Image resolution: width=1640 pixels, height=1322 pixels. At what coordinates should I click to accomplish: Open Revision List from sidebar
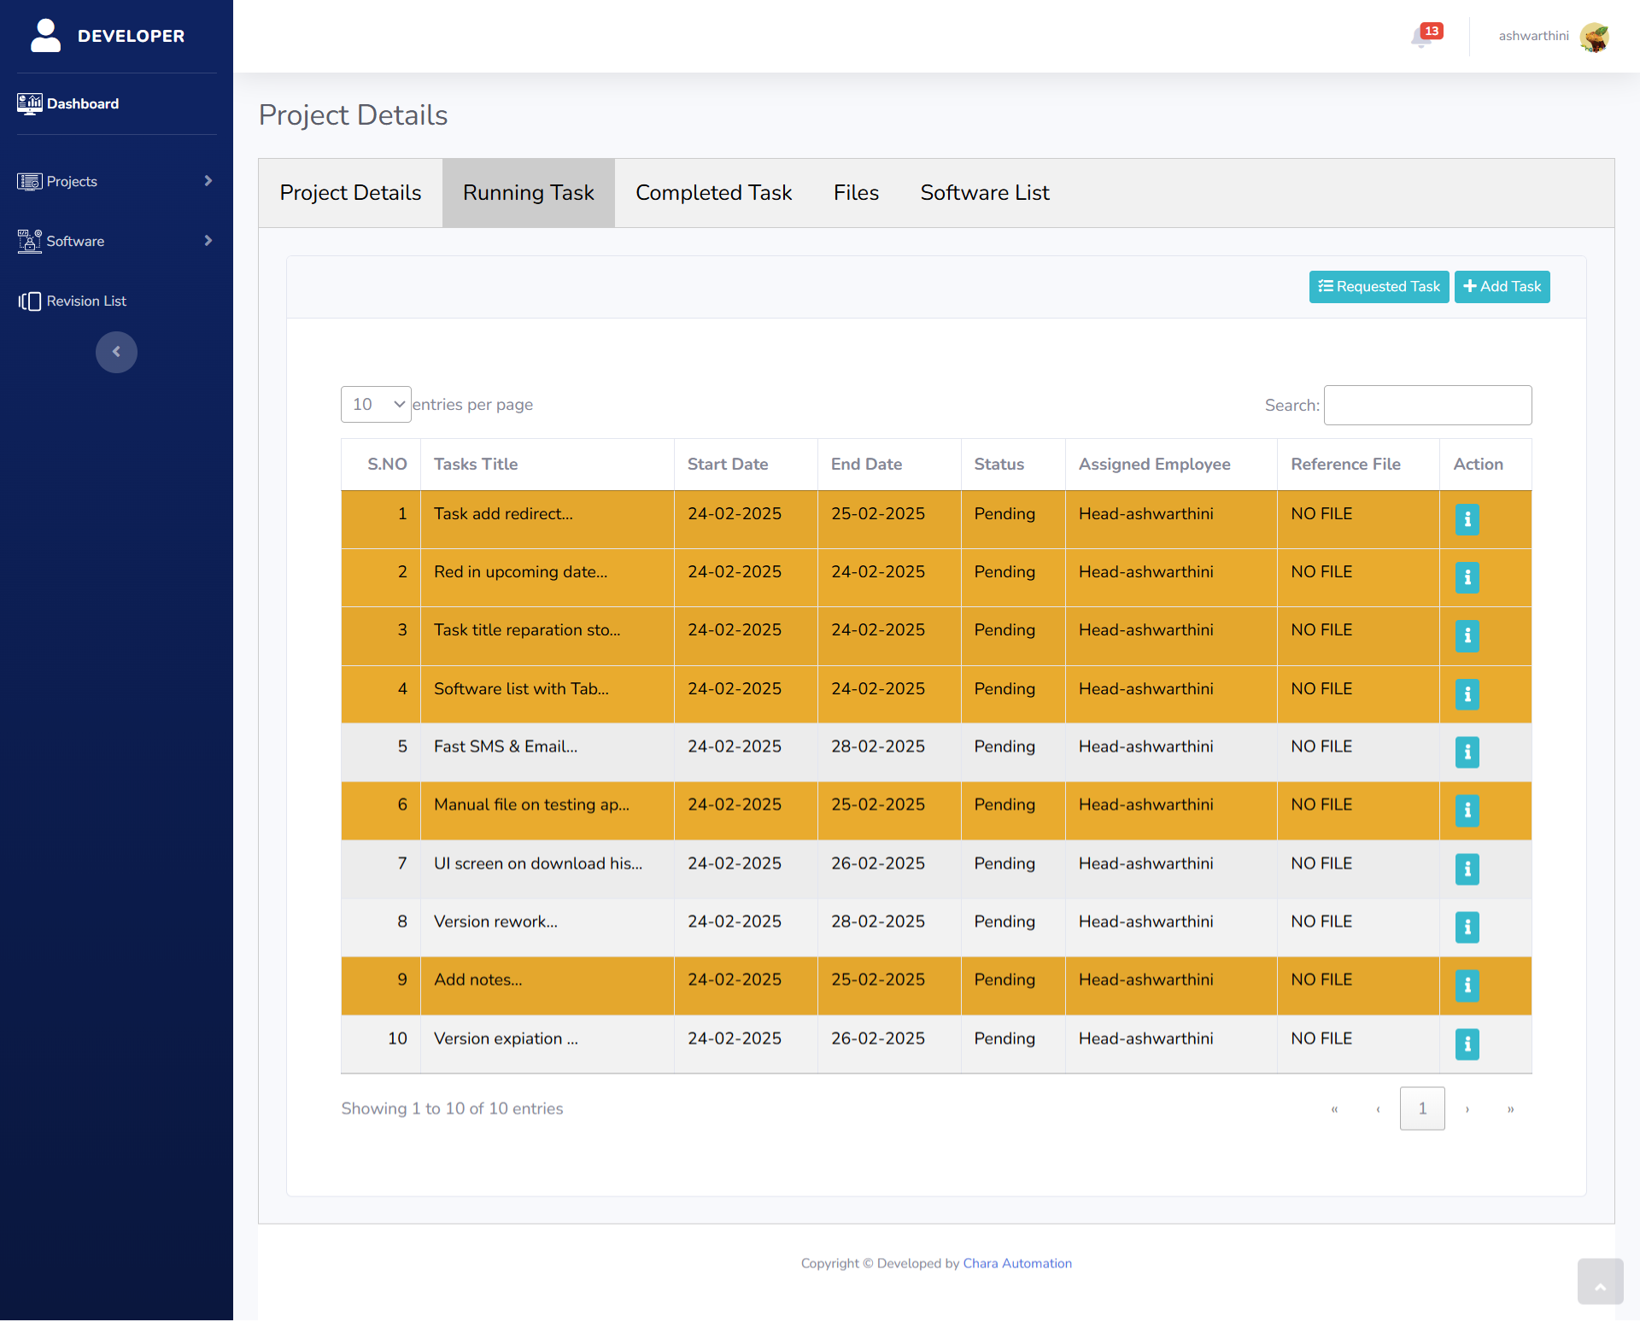(85, 301)
